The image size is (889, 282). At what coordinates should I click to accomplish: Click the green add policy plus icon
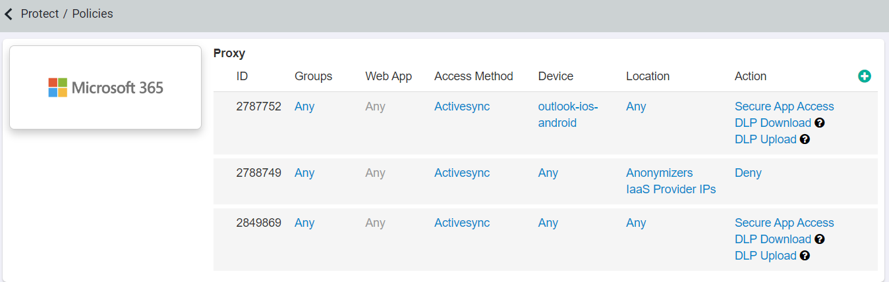coord(865,76)
